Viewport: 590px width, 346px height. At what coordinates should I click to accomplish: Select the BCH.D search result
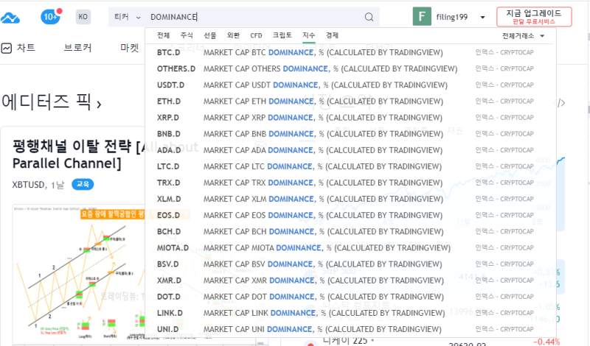coord(350,231)
